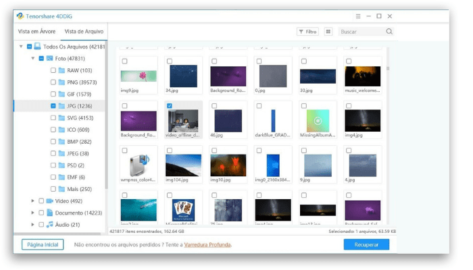Open the Varredura Profunda link
The width and height of the screenshot is (473, 270).
coord(207,244)
